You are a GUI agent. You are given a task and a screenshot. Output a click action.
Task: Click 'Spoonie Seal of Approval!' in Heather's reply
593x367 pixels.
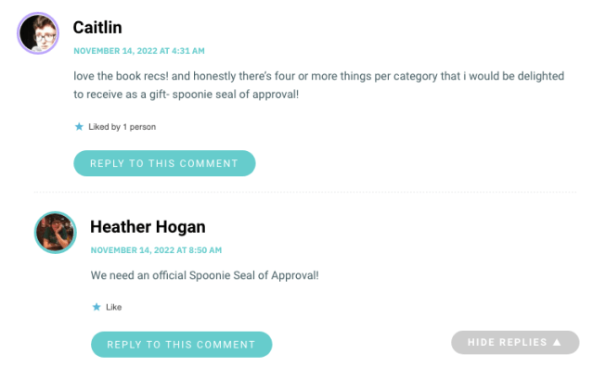(253, 275)
